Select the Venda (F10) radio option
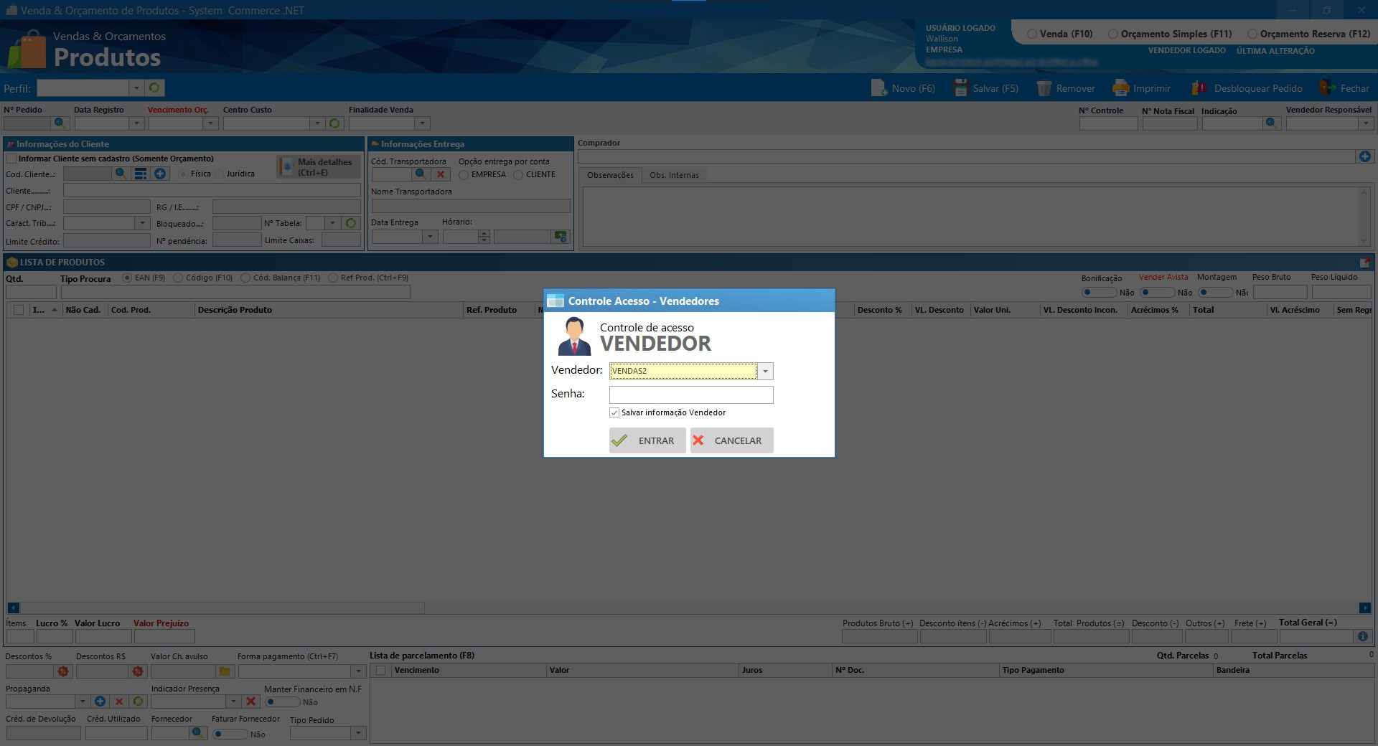Viewport: 1378px width, 746px height. tap(1032, 34)
